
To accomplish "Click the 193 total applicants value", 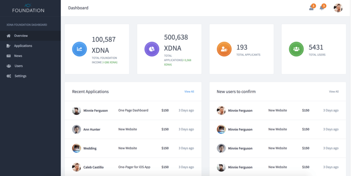I will 242,47.
